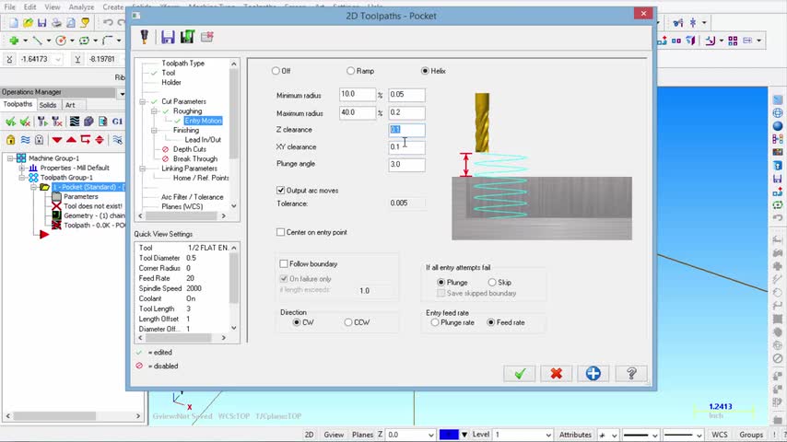This screenshot has width=787, height=442.
Task: Toggle toolpath display blue waves icon
Action: (25, 139)
